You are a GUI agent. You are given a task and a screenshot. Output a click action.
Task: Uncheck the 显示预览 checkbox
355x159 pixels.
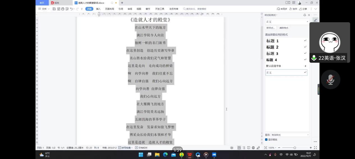click(x=266, y=139)
